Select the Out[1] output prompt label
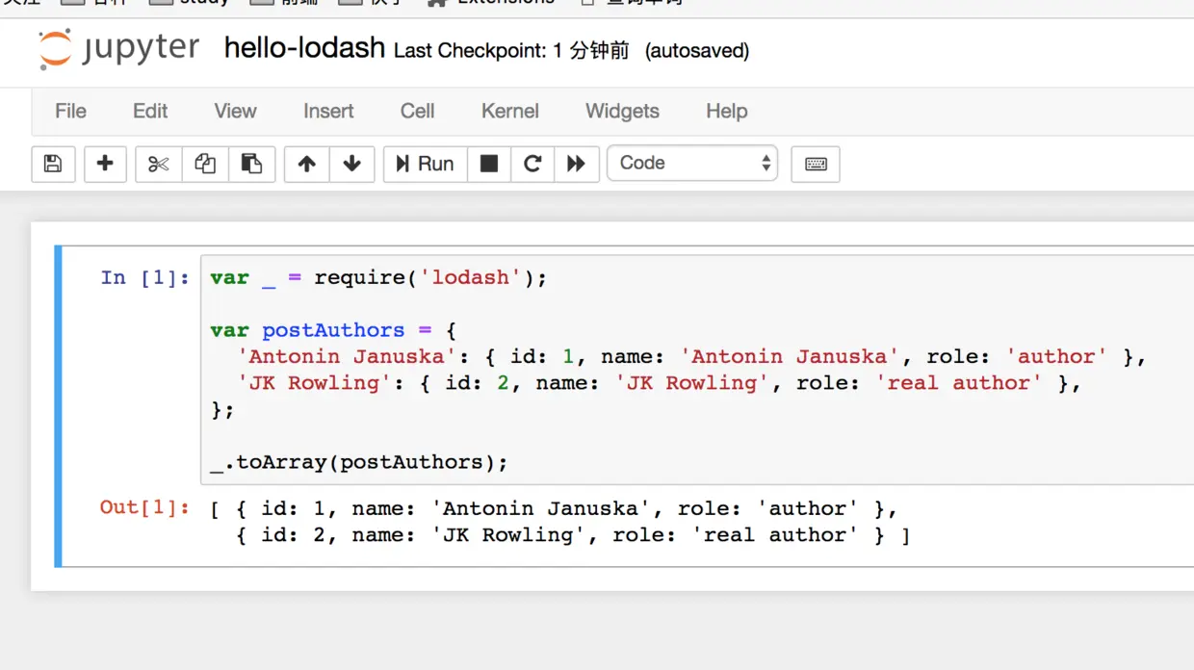 pos(143,507)
